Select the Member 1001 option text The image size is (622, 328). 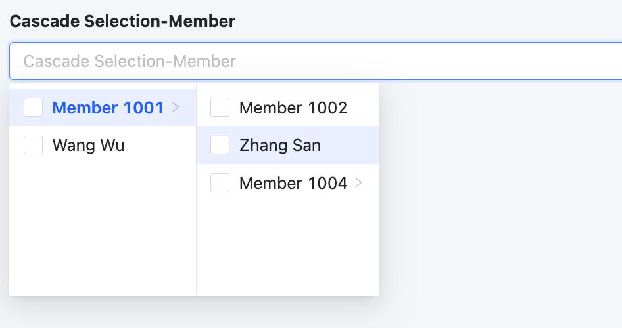pos(108,108)
